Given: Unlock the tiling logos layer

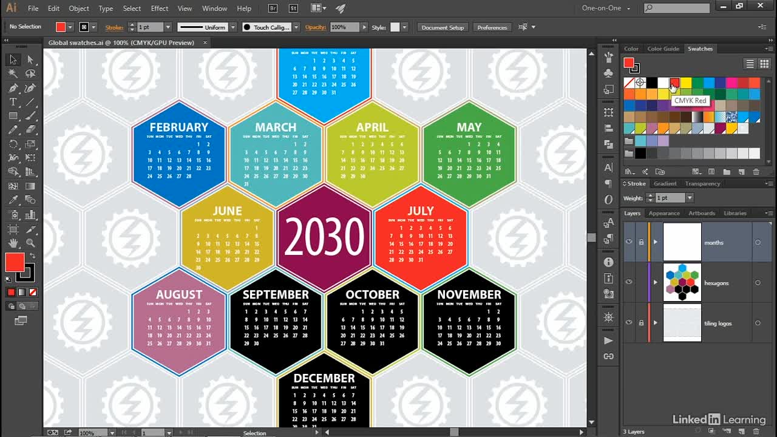Looking at the screenshot, I should (x=641, y=323).
